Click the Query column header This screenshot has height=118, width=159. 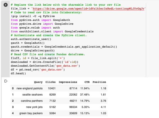click(x=38, y=82)
